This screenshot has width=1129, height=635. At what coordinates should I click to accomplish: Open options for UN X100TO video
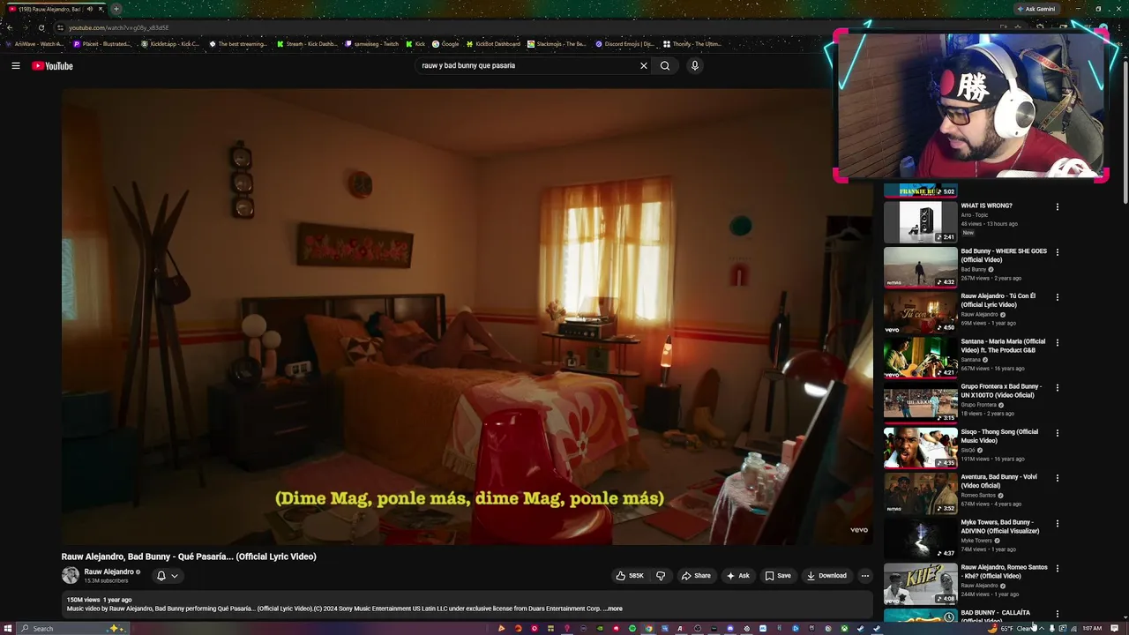(1057, 387)
